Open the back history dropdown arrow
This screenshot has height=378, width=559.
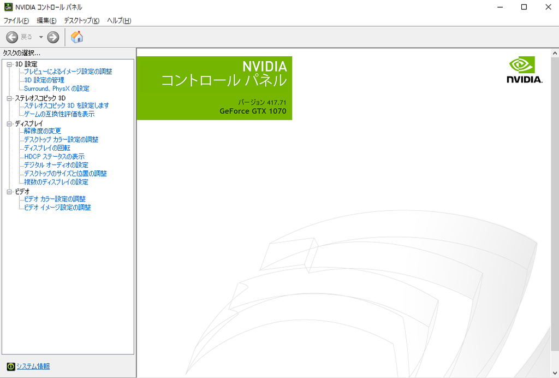[41, 37]
